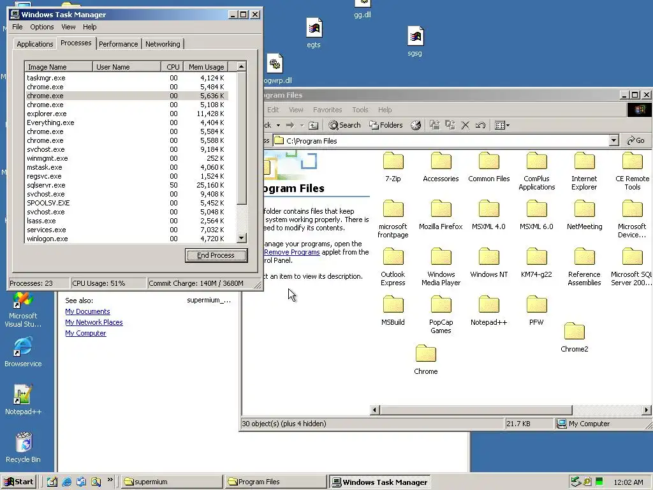Open the Chrome folder

tap(425, 360)
